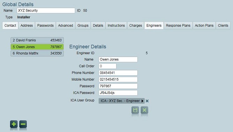Open the ICA User Group dropdown
Screen dimensions: 233x132
point(121,101)
